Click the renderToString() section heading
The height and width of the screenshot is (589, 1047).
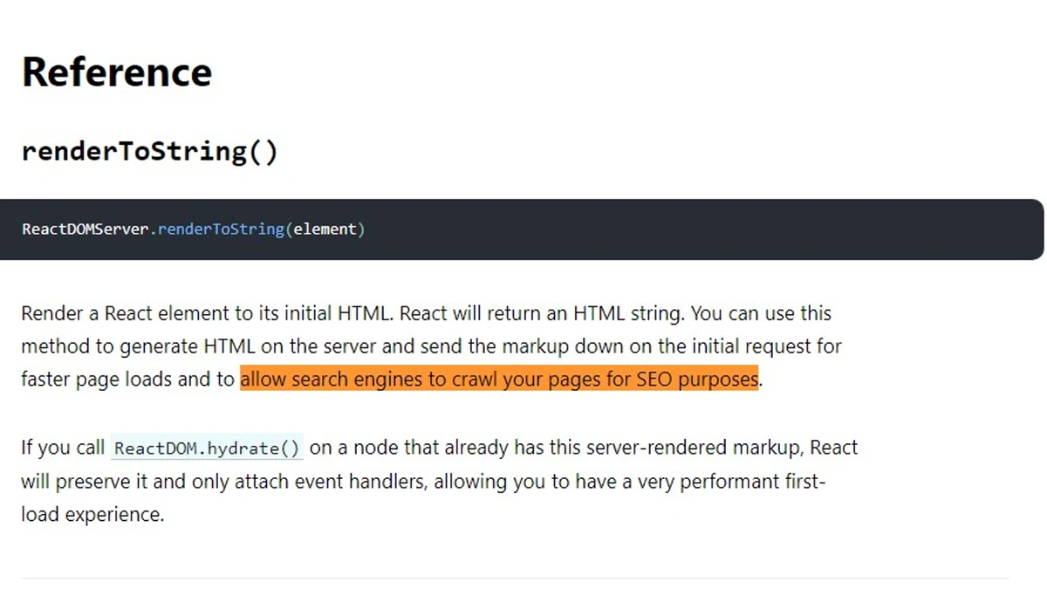[x=149, y=151]
